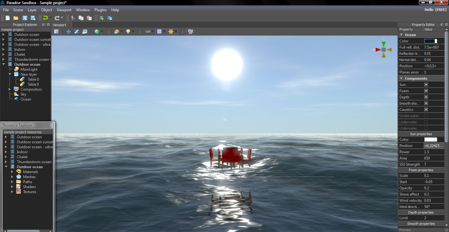Create a new file from the toolbar
449x232 pixels.
pos(7,18)
